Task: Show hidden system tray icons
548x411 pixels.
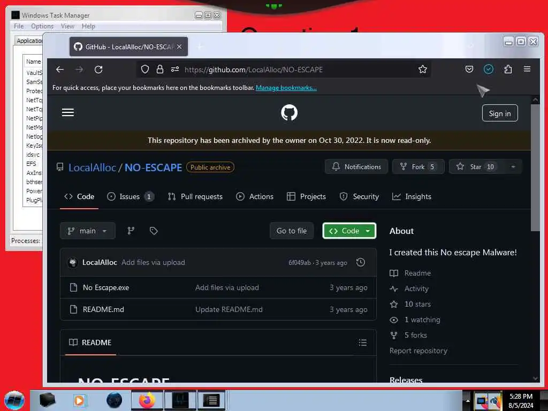Action: [x=468, y=400]
